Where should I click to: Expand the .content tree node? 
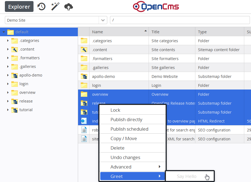(8, 49)
